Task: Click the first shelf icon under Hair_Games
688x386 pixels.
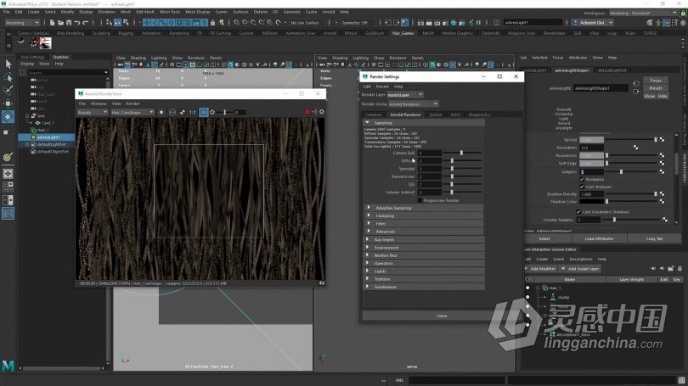Action: click(20, 42)
